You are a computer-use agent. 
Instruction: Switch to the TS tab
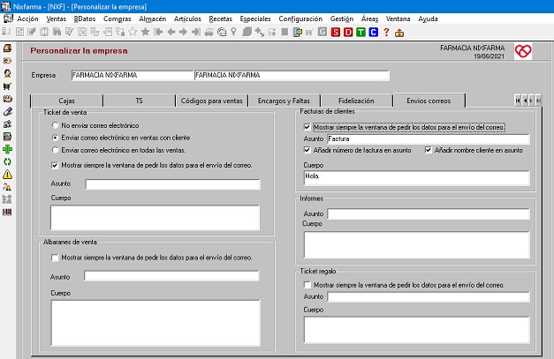point(140,101)
